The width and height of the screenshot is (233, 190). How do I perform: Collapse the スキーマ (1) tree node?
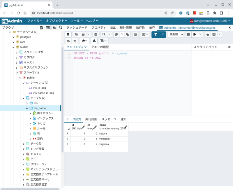coord(17,72)
